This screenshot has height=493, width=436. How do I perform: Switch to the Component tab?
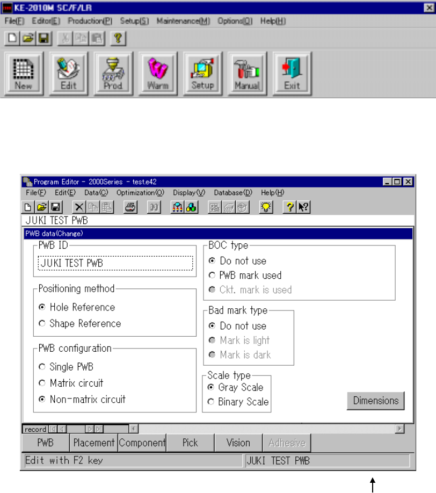tap(142, 443)
